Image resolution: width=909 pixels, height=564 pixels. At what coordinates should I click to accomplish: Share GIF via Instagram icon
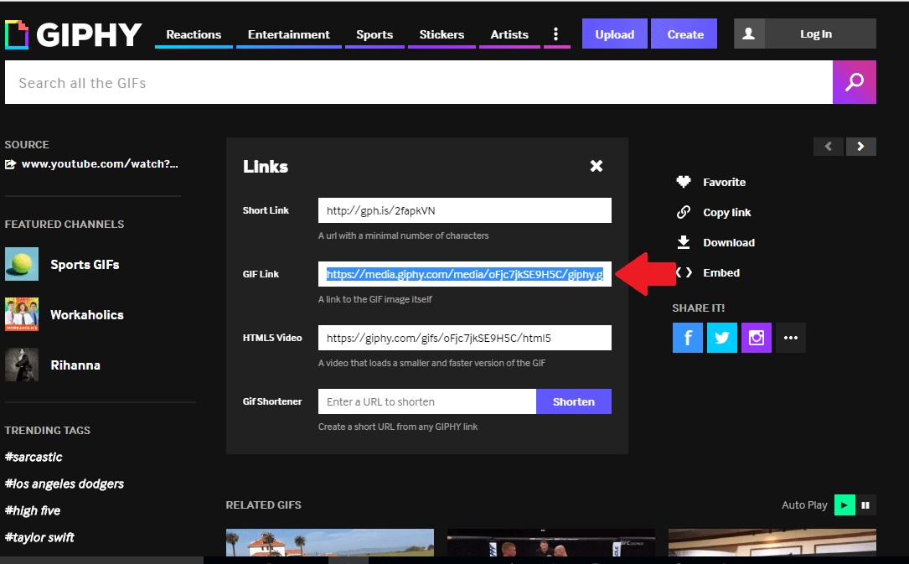coord(756,338)
